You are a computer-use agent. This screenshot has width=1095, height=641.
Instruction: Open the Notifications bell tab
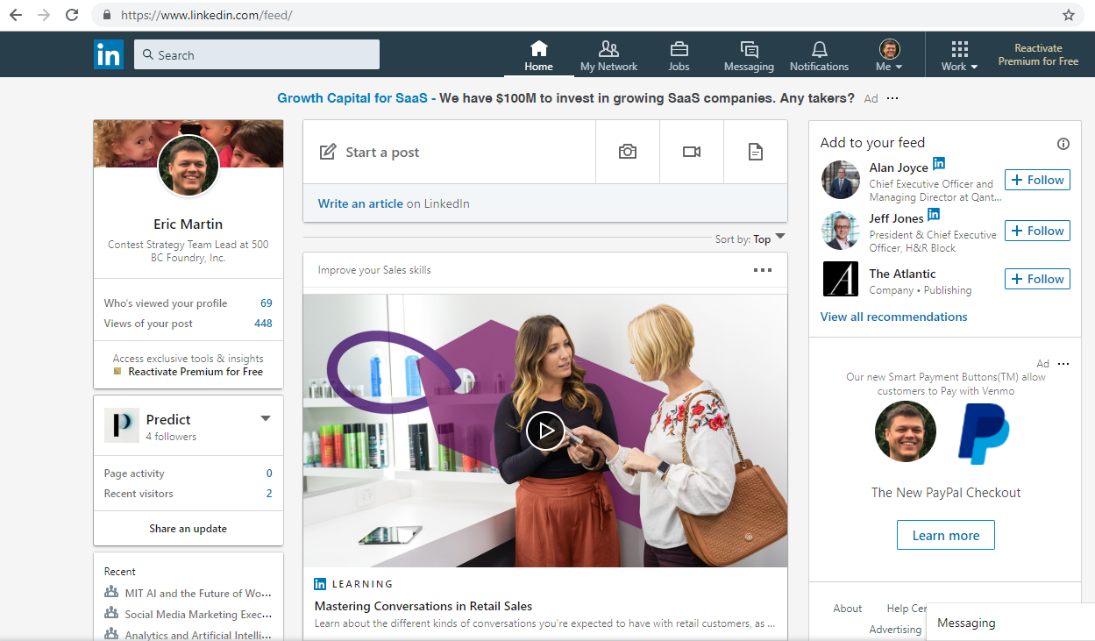click(819, 55)
